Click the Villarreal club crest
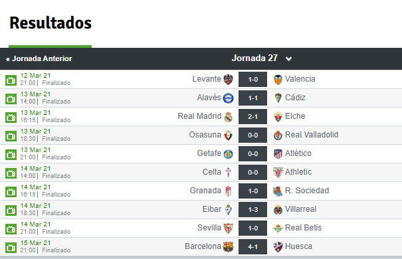402x259 pixels. click(x=278, y=210)
